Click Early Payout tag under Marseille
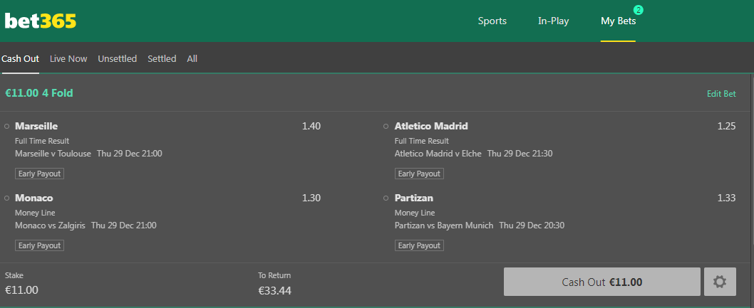Screen dimensions: 754x308 click(x=39, y=174)
